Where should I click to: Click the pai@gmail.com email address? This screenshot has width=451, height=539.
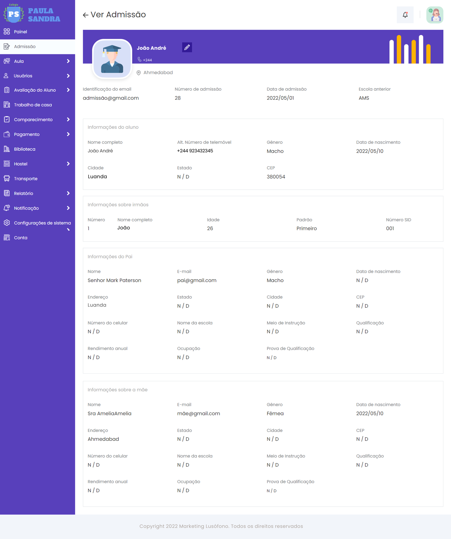point(196,280)
